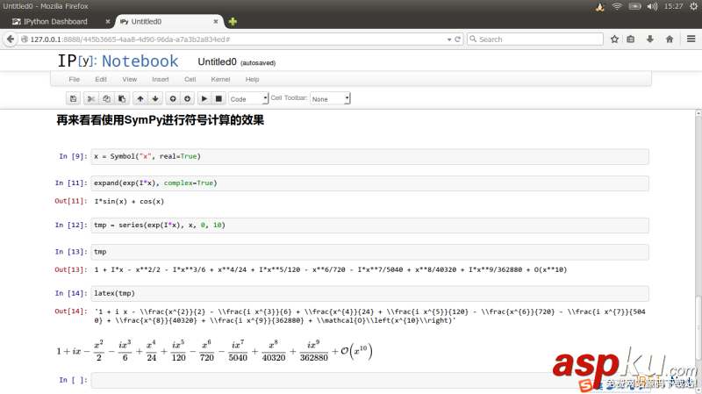Image resolution: width=702 pixels, height=394 pixels.
Task: Select cell In [14] with latex(tmp)
Action: click(x=369, y=293)
